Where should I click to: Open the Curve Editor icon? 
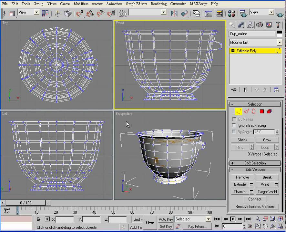pyautogui.click(x=209, y=13)
